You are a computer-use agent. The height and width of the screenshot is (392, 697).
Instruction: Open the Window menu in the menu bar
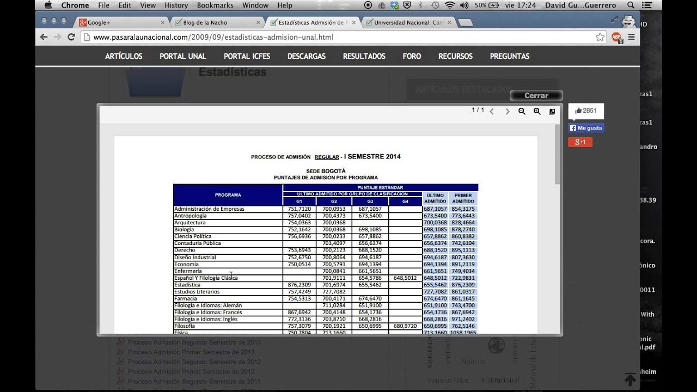[x=255, y=5]
